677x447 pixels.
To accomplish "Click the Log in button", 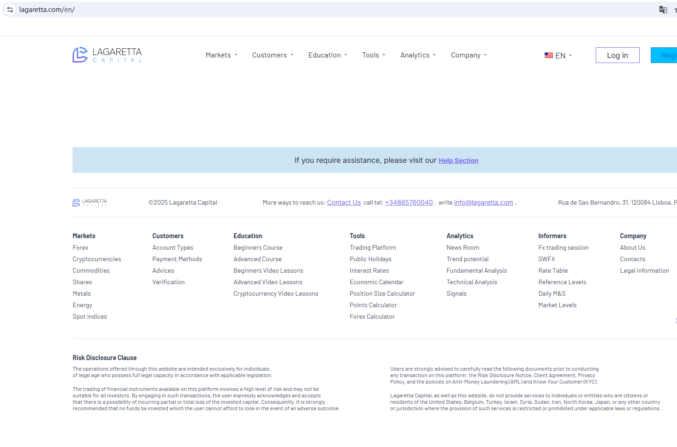I will click(618, 55).
